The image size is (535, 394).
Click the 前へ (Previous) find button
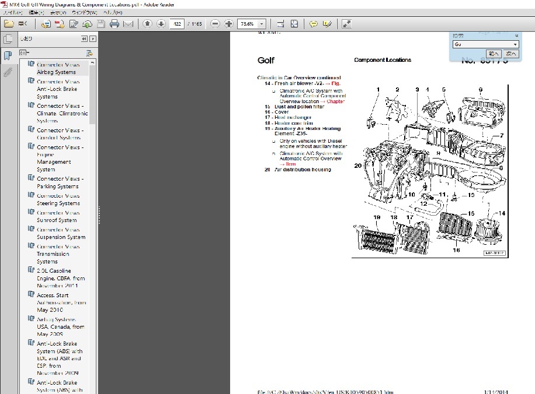coord(494,54)
